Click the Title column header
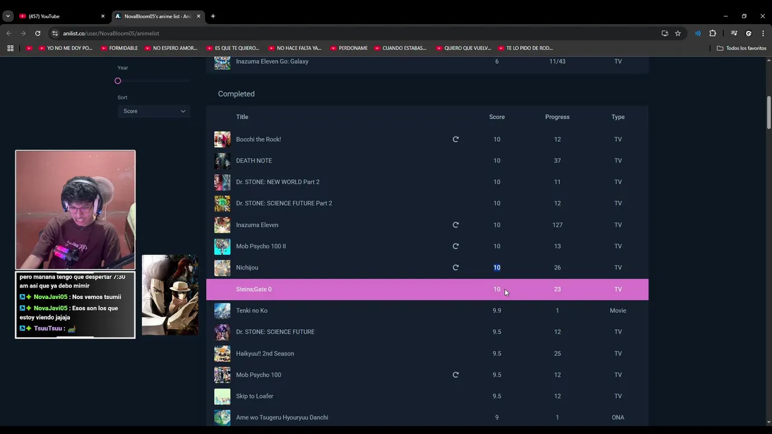Viewport: 772px width, 434px height. click(x=242, y=117)
